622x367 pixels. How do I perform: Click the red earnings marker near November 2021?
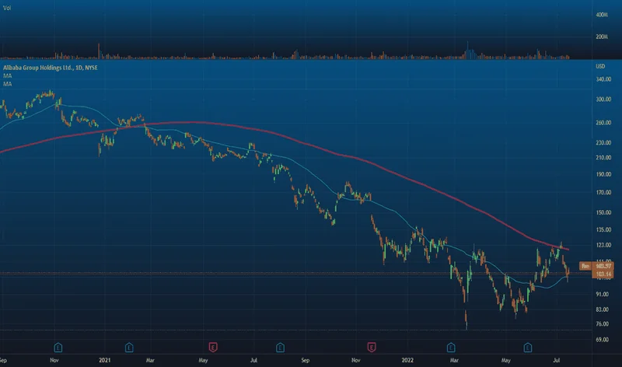tap(372, 345)
